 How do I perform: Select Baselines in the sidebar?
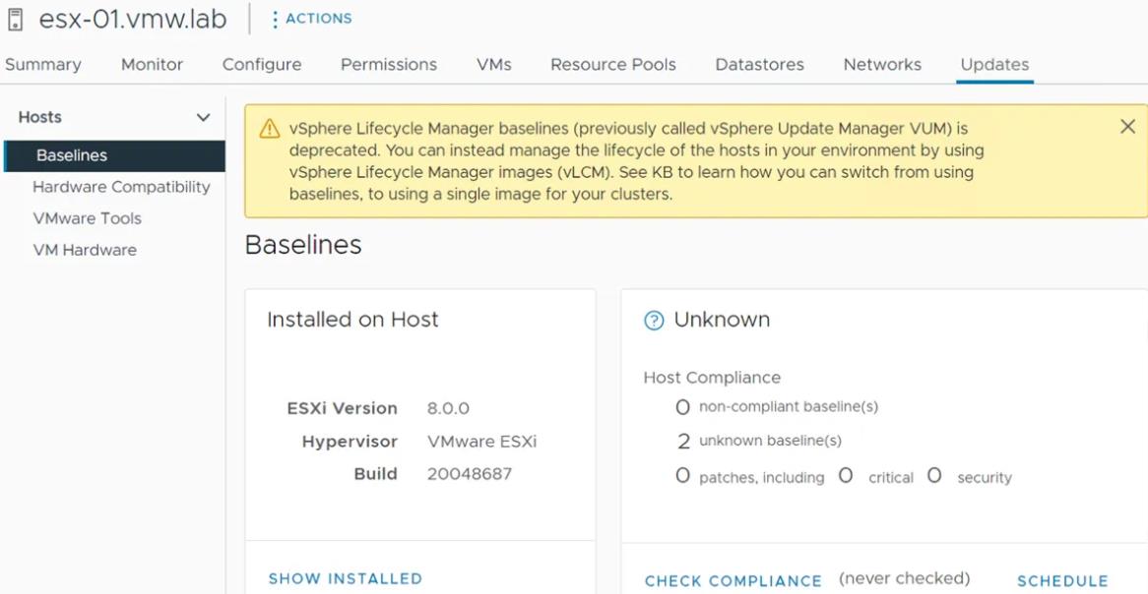tap(114, 155)
